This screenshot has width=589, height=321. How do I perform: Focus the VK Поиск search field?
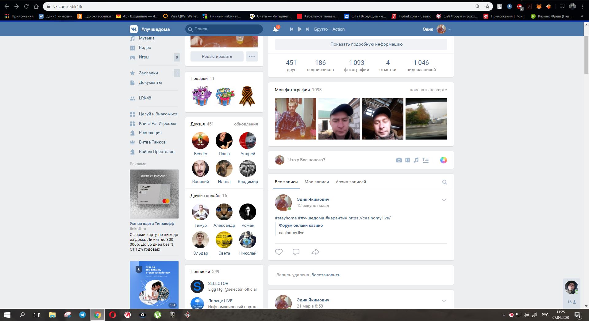[x=224, y=29]
